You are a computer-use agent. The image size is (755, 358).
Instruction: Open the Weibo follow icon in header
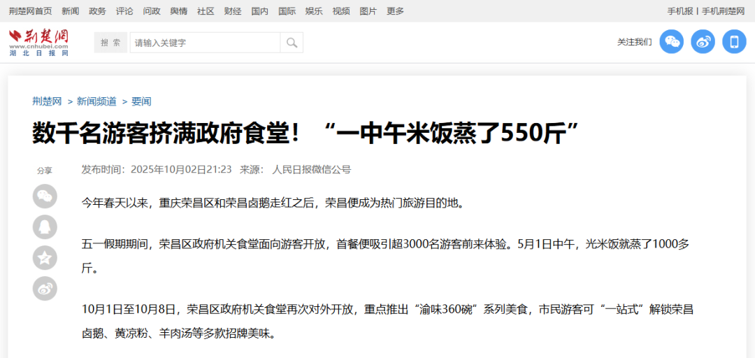click(703, 42)
